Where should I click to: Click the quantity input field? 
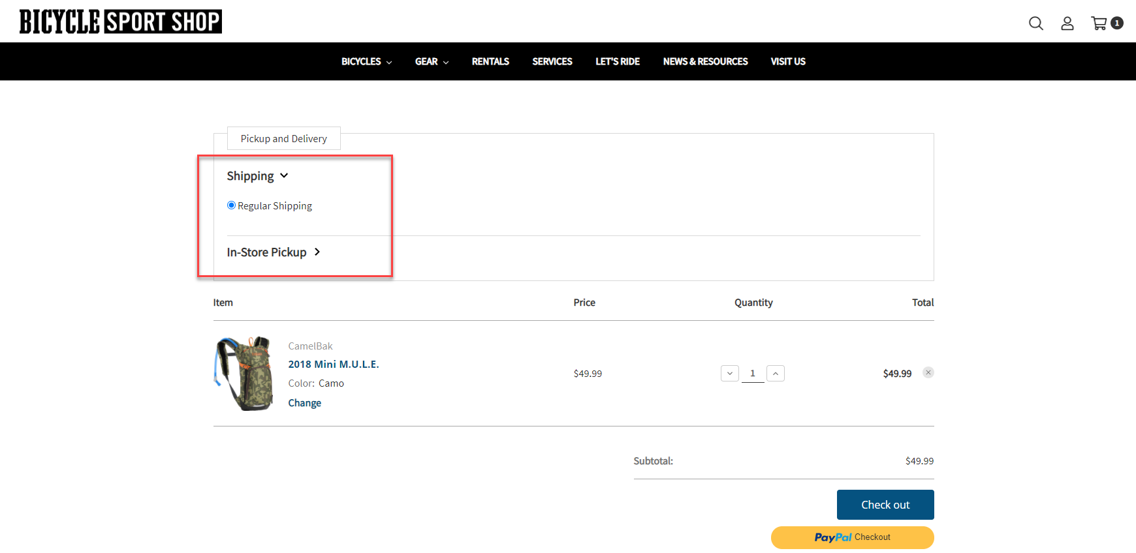pos(753,374)
